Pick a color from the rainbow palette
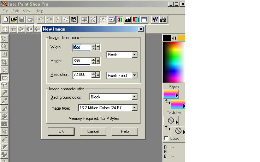Image resolution: width=260 pixels, height=162 pixels. (174, 61)
